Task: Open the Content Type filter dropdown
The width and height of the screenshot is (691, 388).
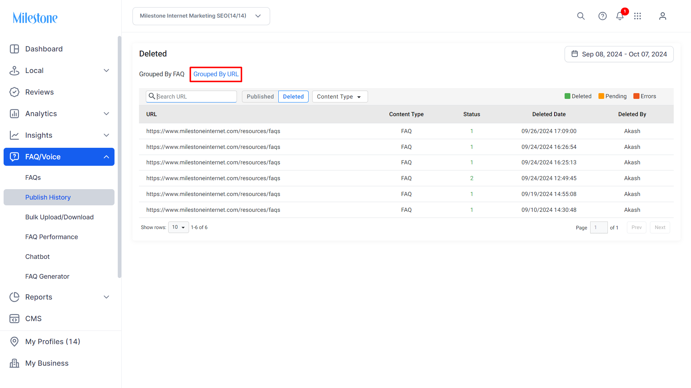Action: tap(340, 96)
